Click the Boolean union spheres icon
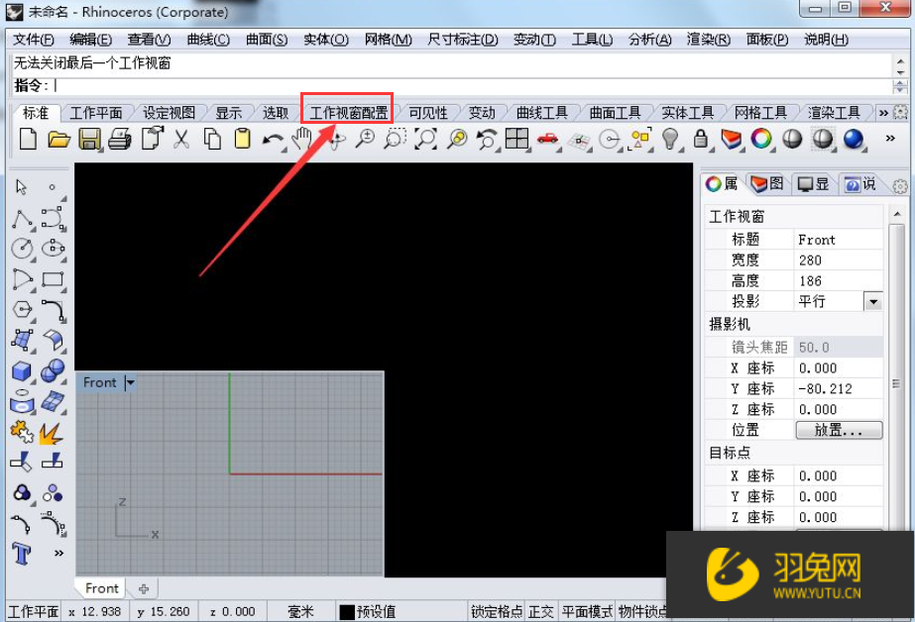The height and width of the screenshot is (622, 915). coord(53,370)
